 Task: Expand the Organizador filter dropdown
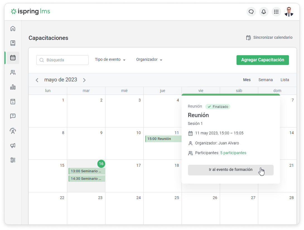(149, 60)
